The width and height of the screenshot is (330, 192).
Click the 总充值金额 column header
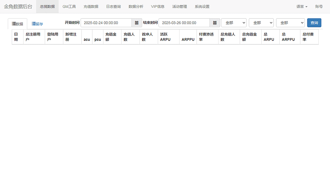[x=251, y=37]
